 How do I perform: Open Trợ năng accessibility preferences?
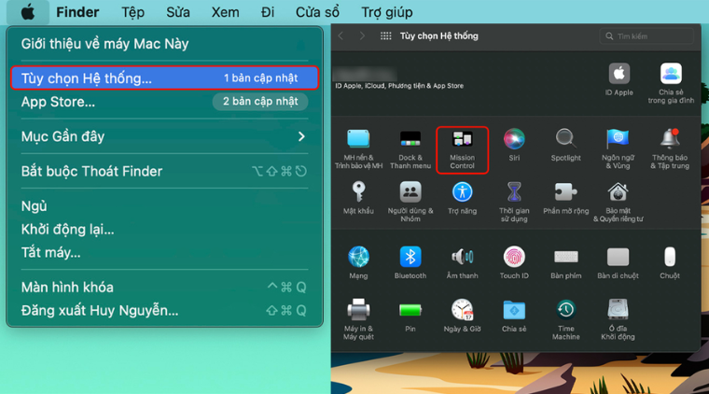click(x=462, y=198)
